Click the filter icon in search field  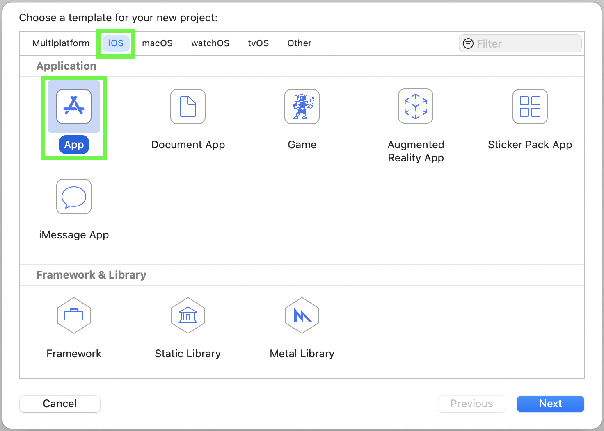468,43
